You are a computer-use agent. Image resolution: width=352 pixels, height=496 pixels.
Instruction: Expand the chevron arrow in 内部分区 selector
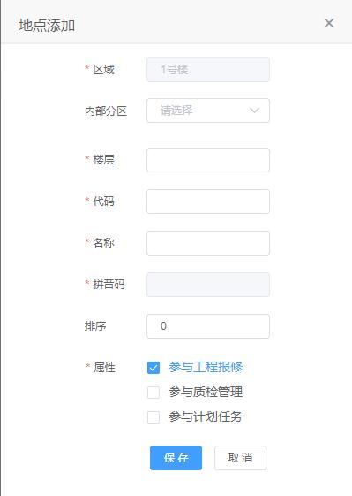254,111
